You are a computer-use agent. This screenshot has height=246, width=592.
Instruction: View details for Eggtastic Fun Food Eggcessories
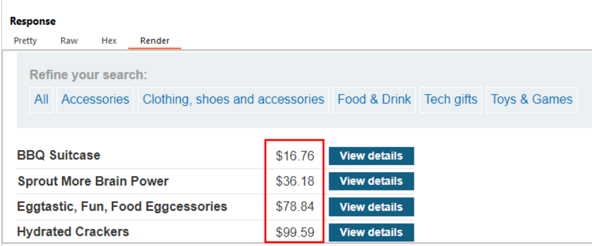[372, 207]
